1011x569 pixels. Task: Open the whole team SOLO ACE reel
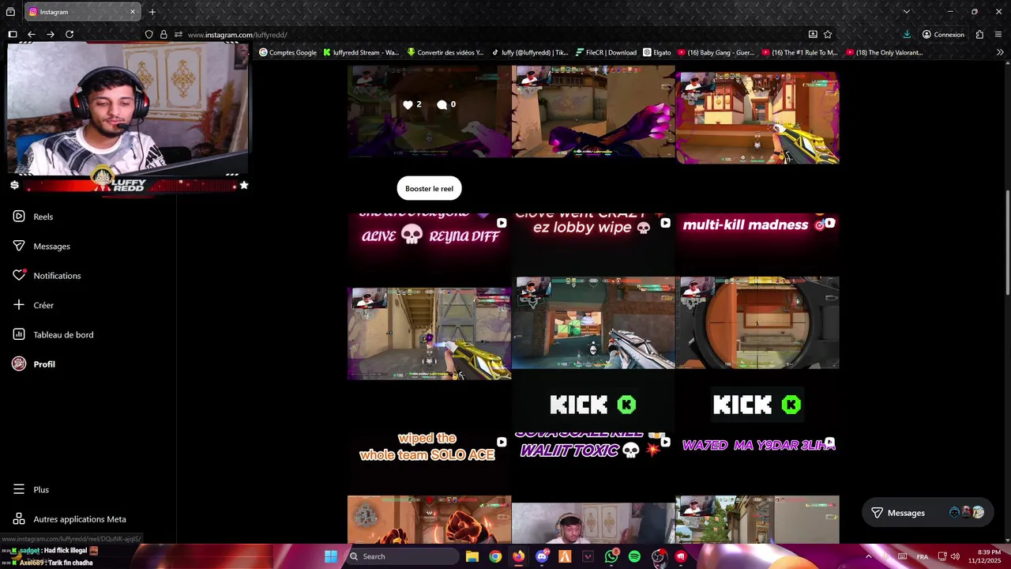click(x=429, y=487)
